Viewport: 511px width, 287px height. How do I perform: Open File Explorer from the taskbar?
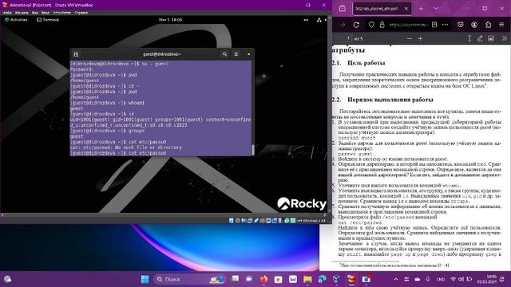pos(307,279)
